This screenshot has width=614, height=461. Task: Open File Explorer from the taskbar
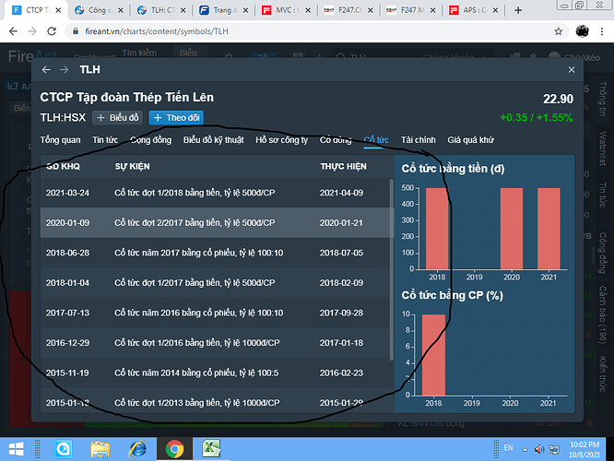click(100, 449)
